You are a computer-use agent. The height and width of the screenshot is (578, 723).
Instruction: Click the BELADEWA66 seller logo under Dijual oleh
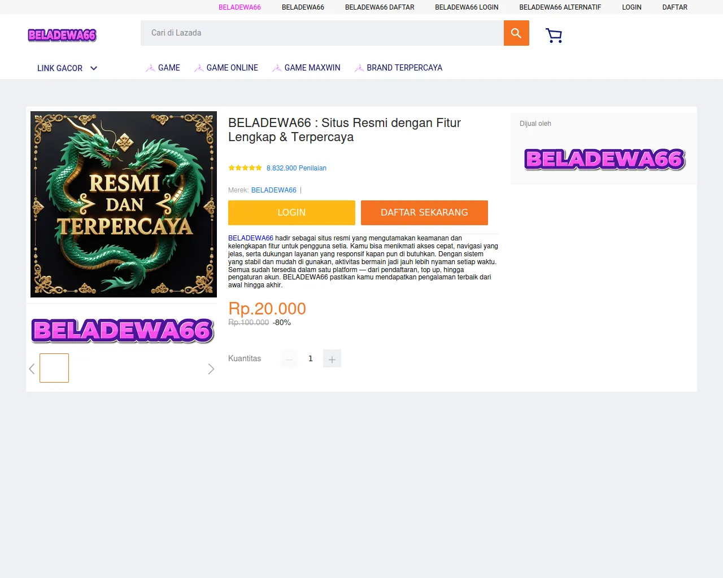pos(604,159)
